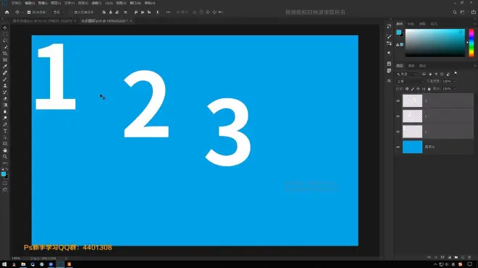The height and width of the screenshot is (268, 478).
Task: Select the Crop tool
Action: pyautogui.click(x=5, y=53)
